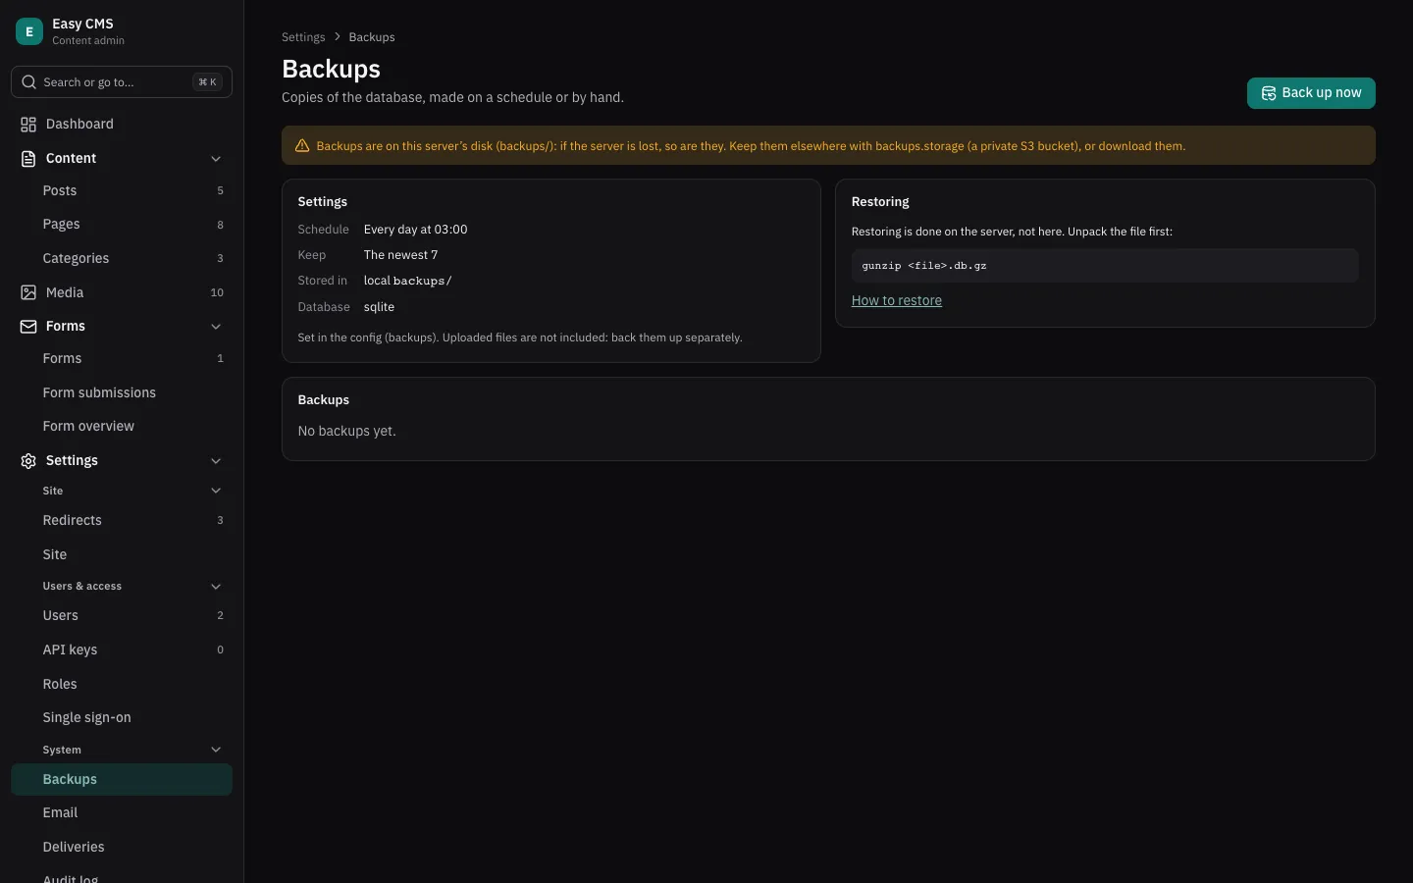1413x883 pixels.
Task: Click the Backups breadcrumb item
Action: 372,37
